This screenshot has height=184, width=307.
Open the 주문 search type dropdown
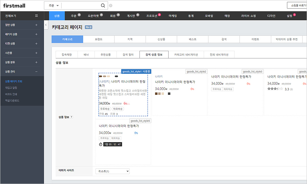click(53, 5)
